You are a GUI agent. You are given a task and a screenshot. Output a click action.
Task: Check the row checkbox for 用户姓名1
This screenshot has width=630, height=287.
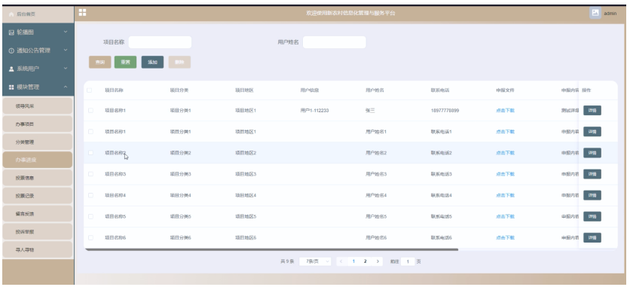pyautogui.click(x=90, y=132)
